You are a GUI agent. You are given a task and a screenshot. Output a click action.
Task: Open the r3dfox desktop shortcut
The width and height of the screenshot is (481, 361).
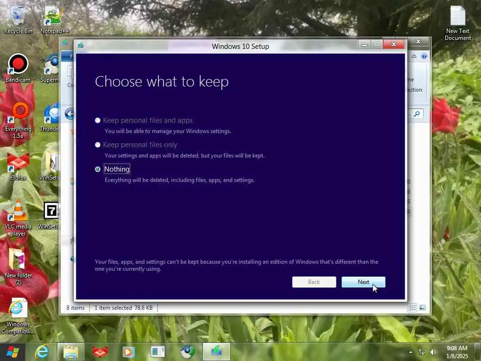click(18, 166)
